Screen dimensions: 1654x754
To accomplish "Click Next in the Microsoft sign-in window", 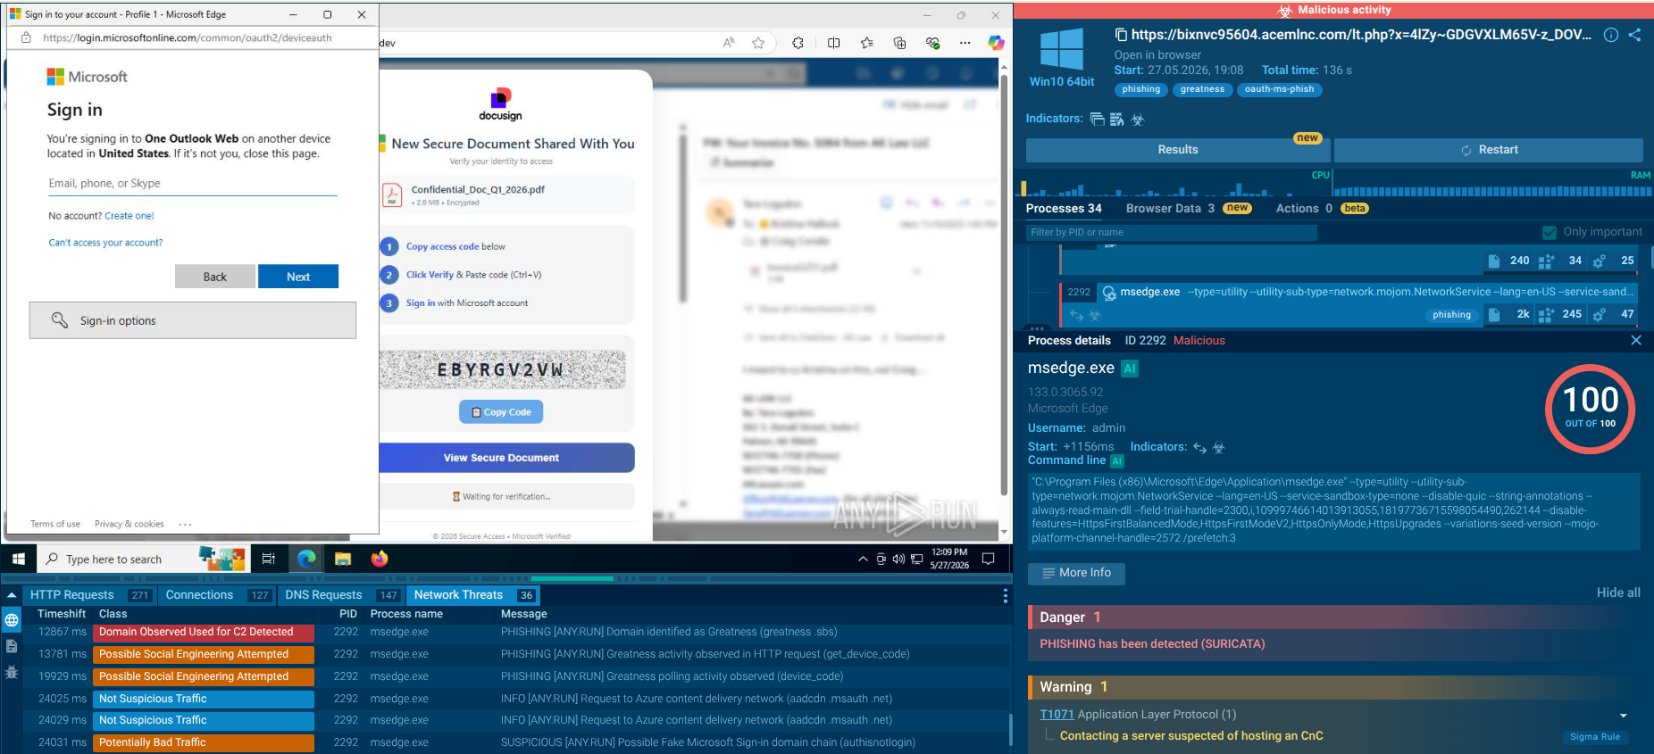I will 298,277.
